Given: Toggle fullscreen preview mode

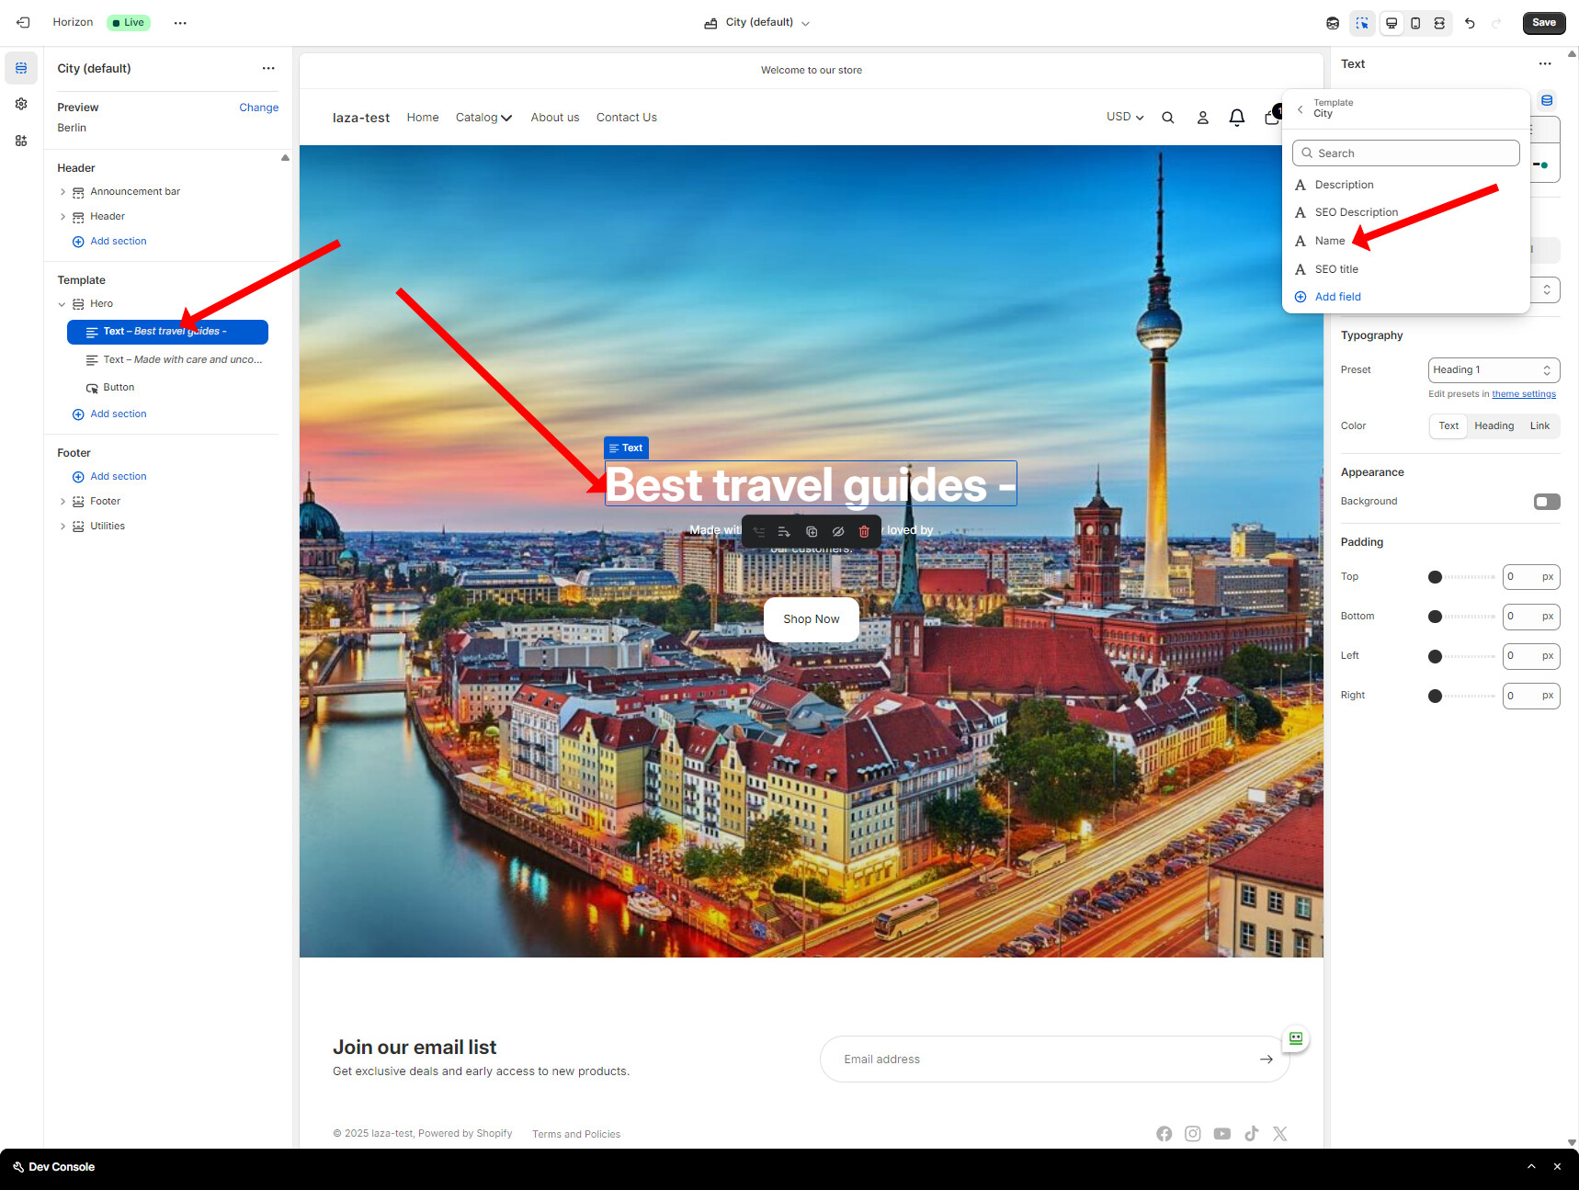Looking at the screenshot, I should pyautogui.click(x=1439, y=23).
